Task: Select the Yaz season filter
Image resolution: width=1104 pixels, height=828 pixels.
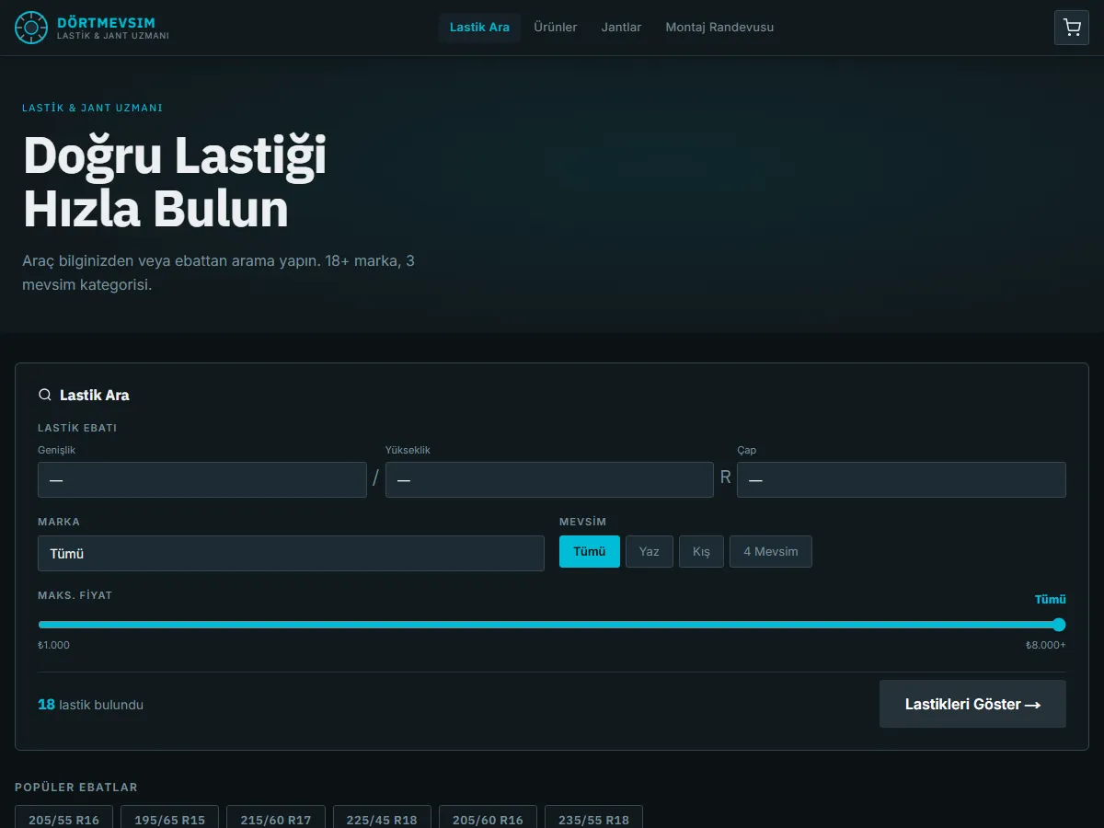Action: pyautogui.click(x=650, y=552)
